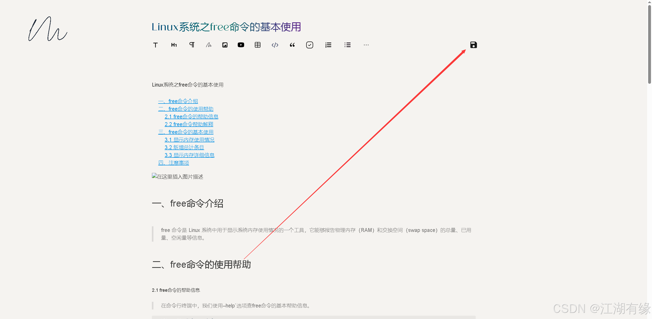This screenshot has width=652, height=319.
Task: Insert a table
Action: tap(258, 45)
